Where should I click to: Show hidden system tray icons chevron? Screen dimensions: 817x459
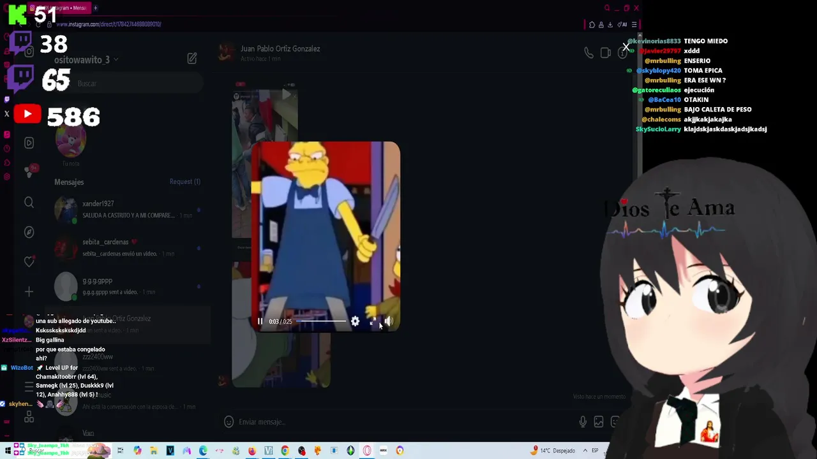(x=585, y=451)
